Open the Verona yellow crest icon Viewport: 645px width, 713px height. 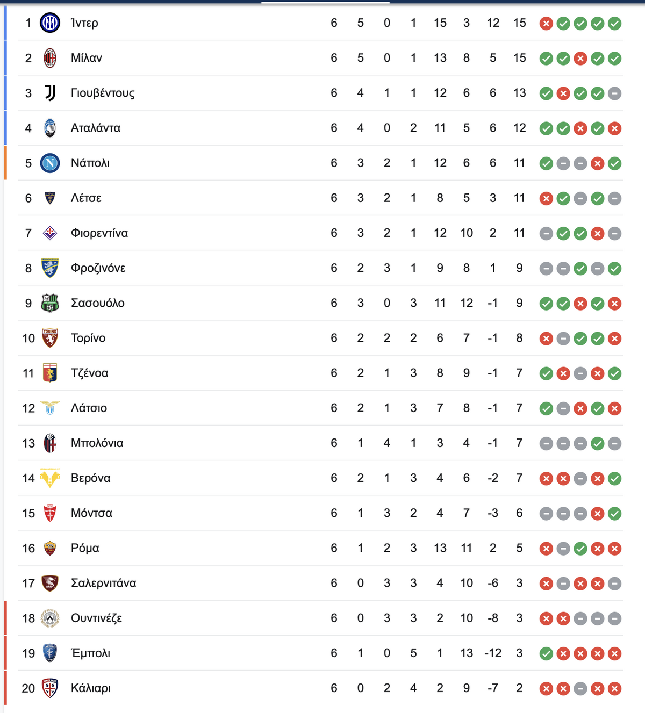tap(50, 478)
